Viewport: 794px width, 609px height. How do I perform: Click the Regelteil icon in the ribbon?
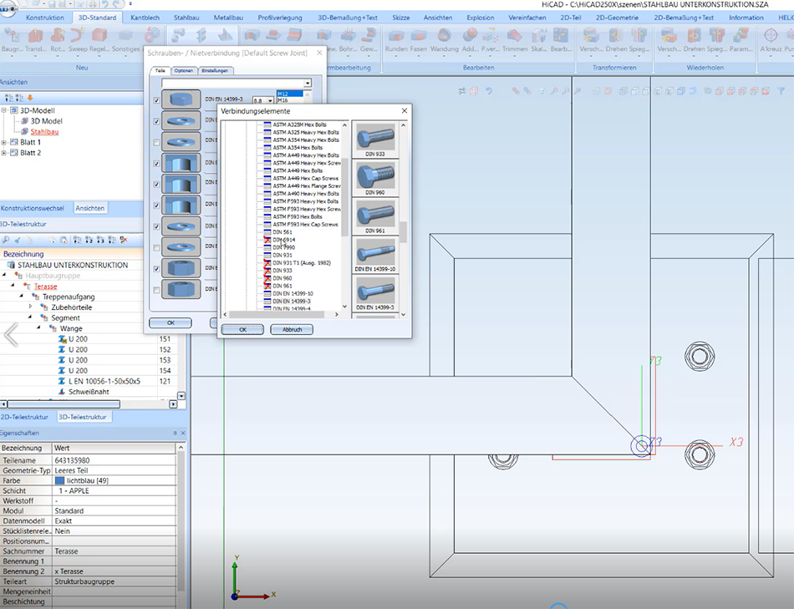pos(99,35)
